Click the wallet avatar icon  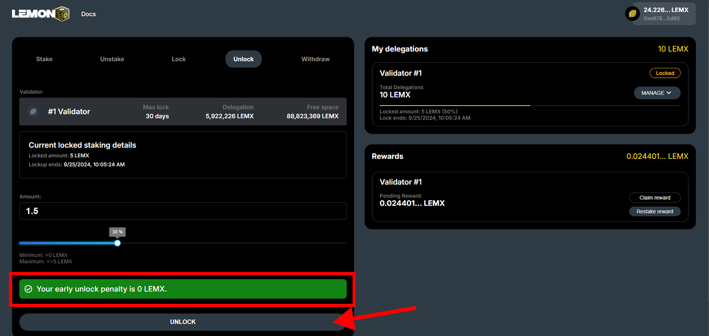click(x=632, y=14)
